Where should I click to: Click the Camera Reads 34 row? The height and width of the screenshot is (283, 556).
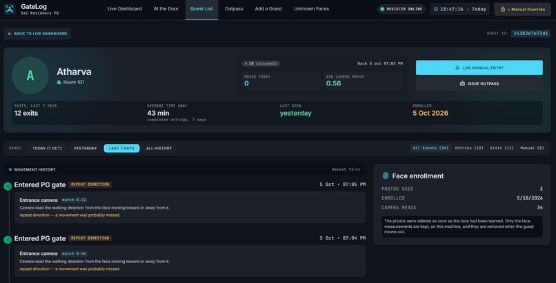coord(462,208)
